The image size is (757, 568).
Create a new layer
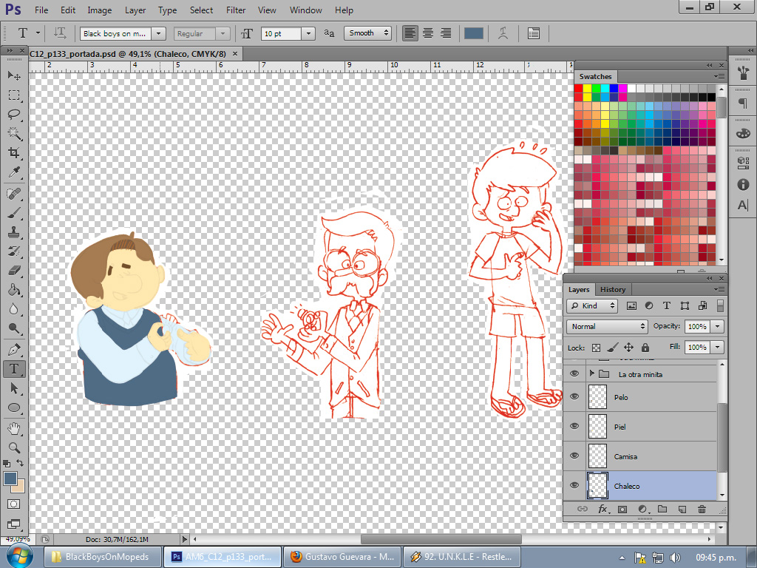(682, 509)
